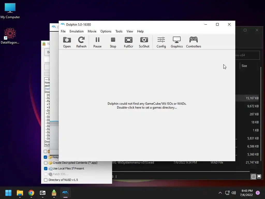Open the volume speaker tray icon
This screenshot has height=199, width=265.
click(234, 193)
